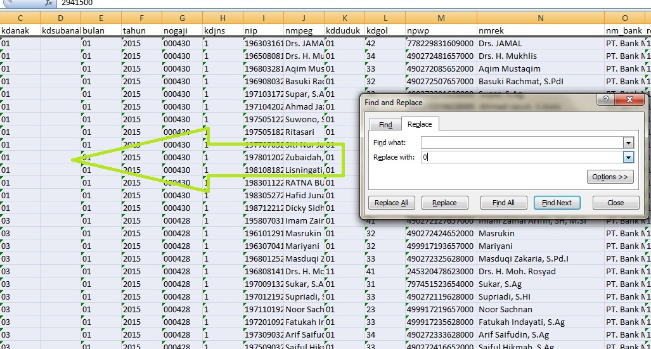
Task: Select column L header
Action: pyautogui.click(x=385, y=18)
